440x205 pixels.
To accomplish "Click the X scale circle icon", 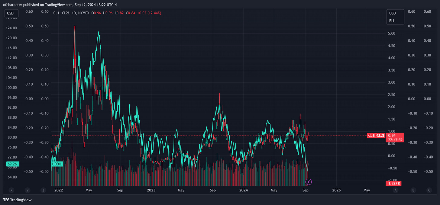I will tap(11, 190).
